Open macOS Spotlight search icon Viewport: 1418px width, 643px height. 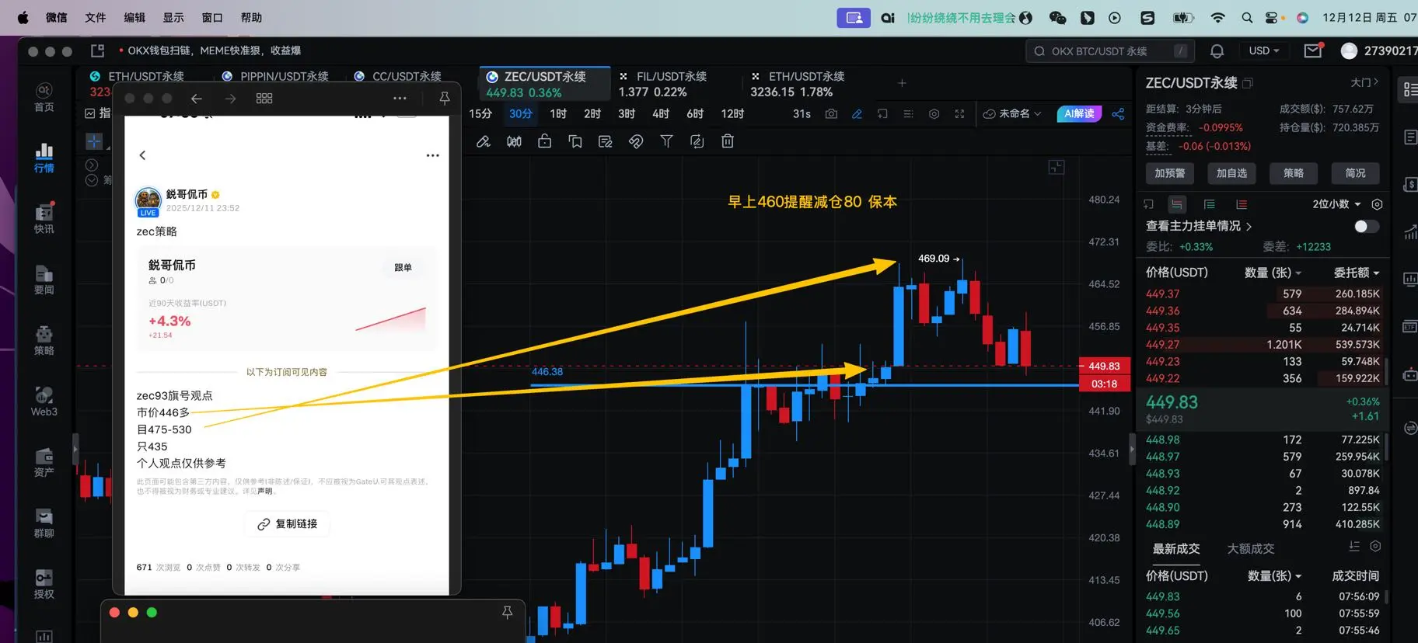pyautogui.click(x=1247, y=18)
